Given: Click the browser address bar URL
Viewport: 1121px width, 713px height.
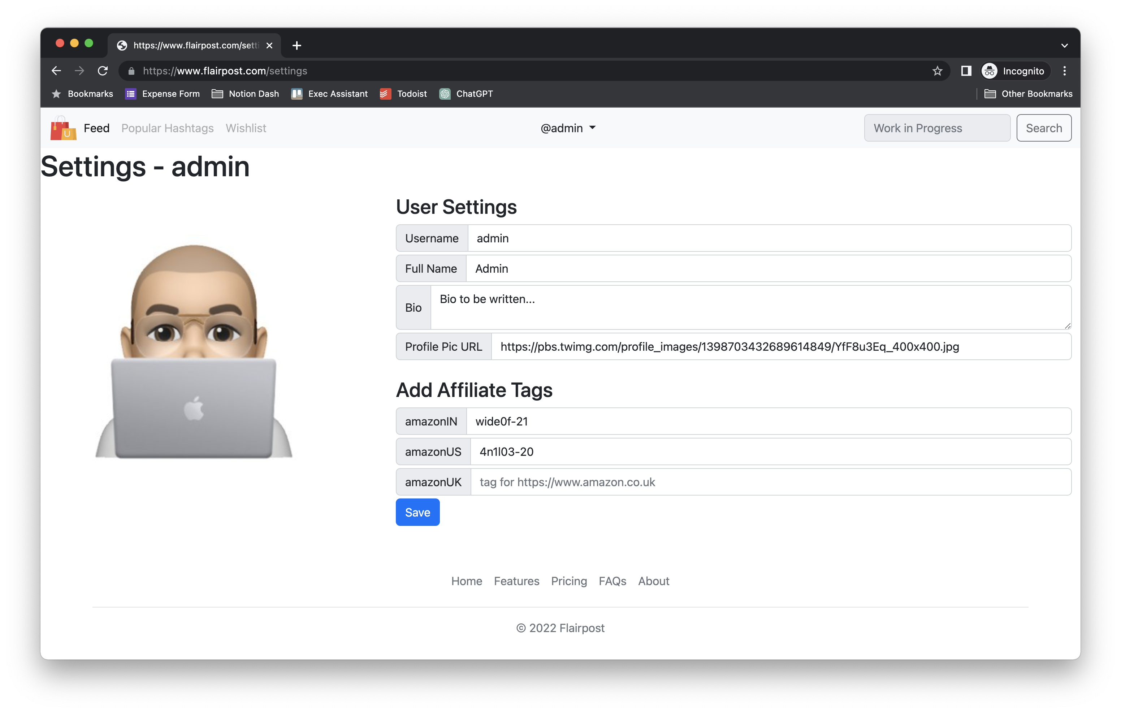Looking at the screenshot, I should pyautogui.click(x=225, y=71).
